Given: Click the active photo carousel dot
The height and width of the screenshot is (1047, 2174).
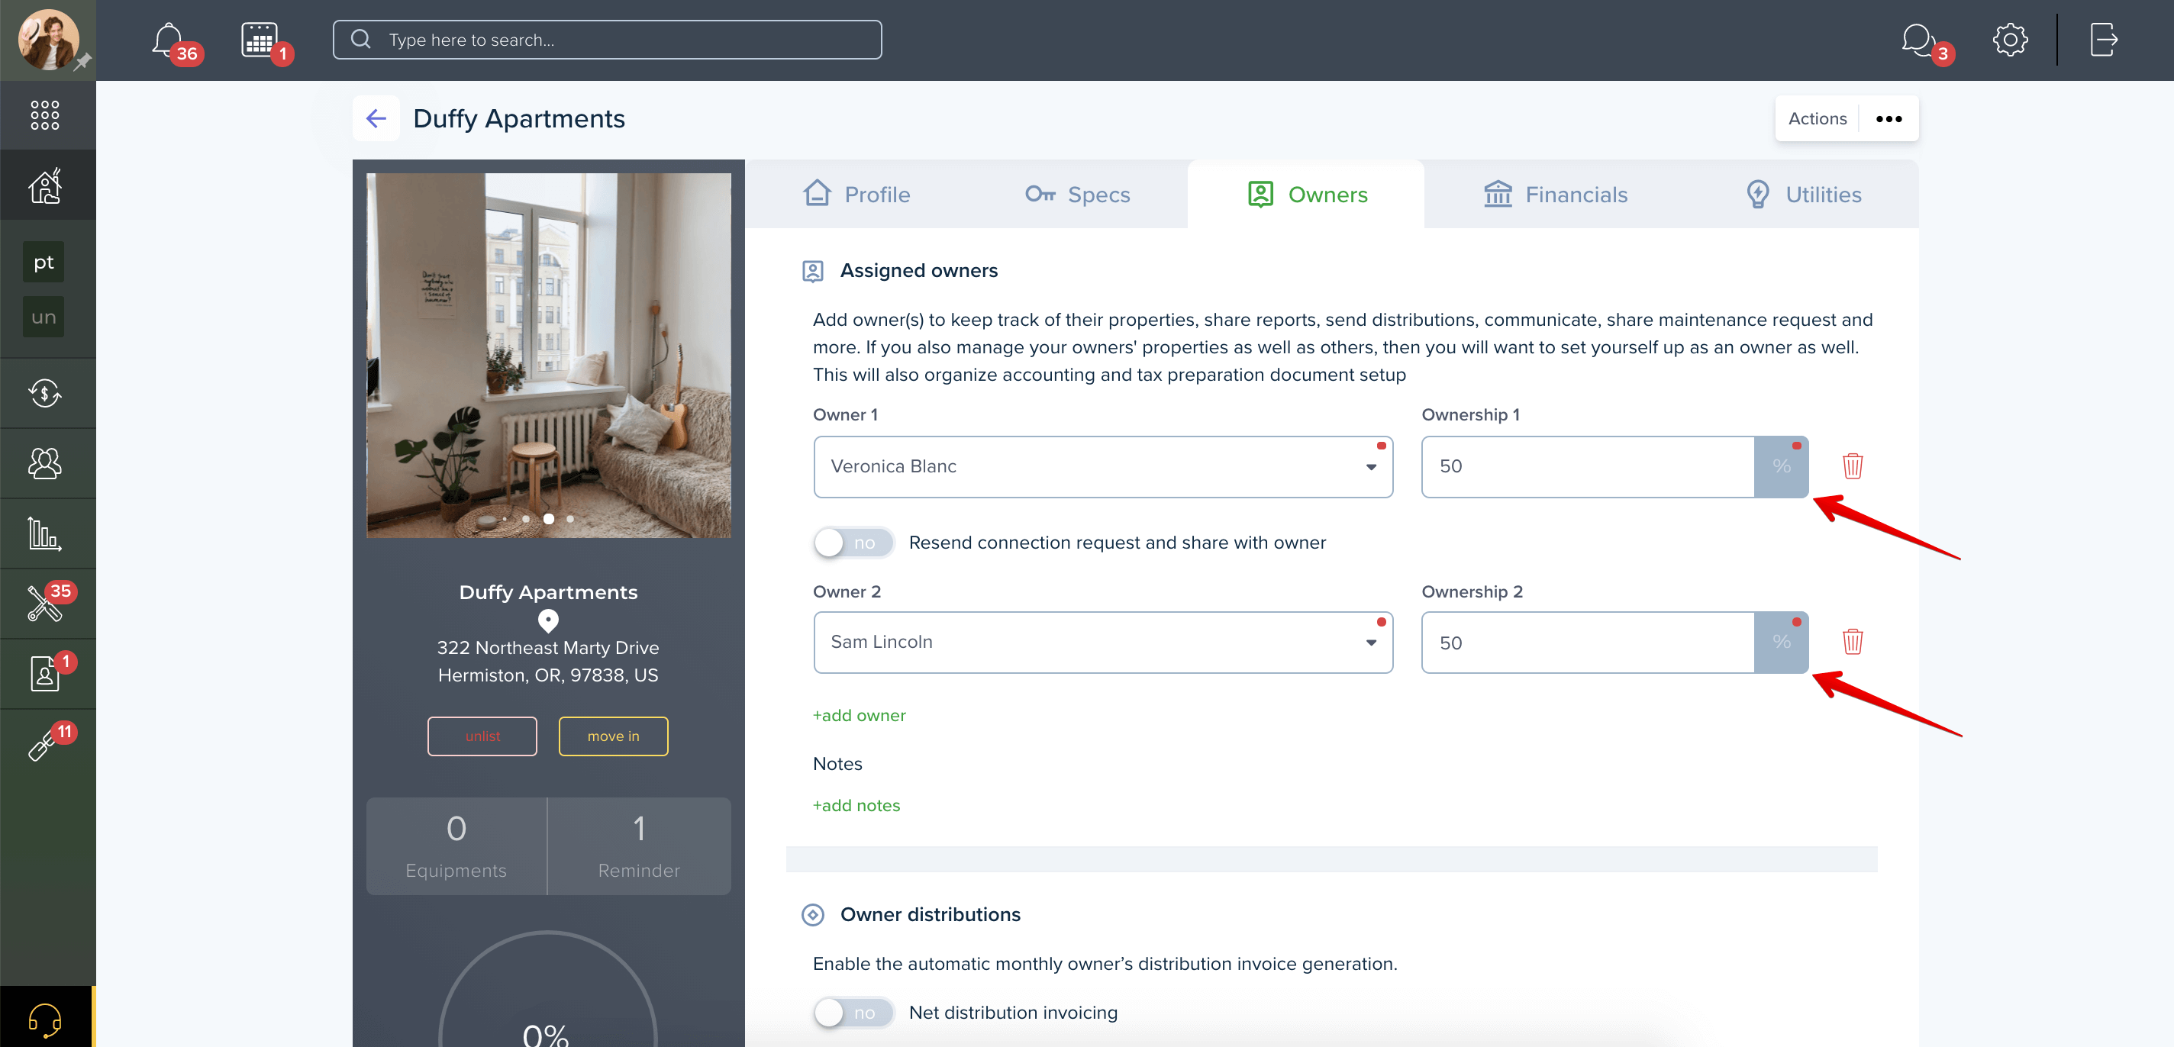Looking at the screenshot, I should [549, 518].
